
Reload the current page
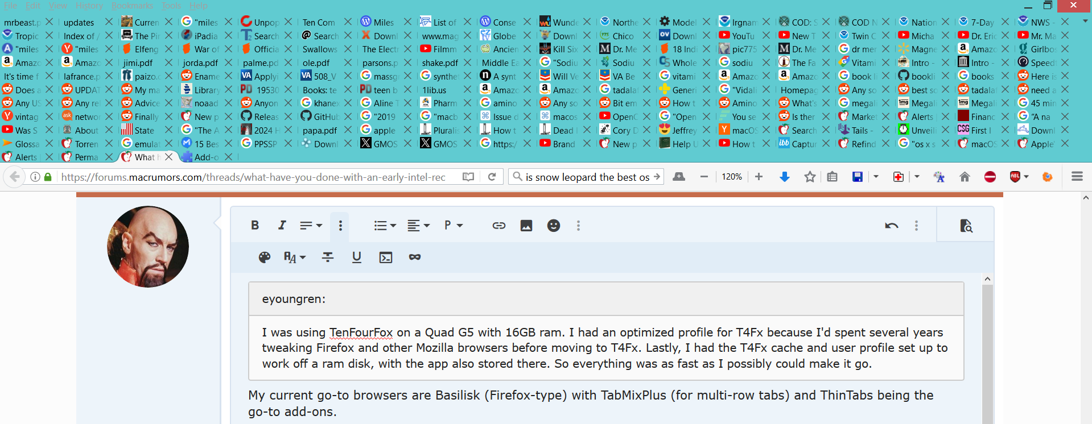(x=492, y=177)
